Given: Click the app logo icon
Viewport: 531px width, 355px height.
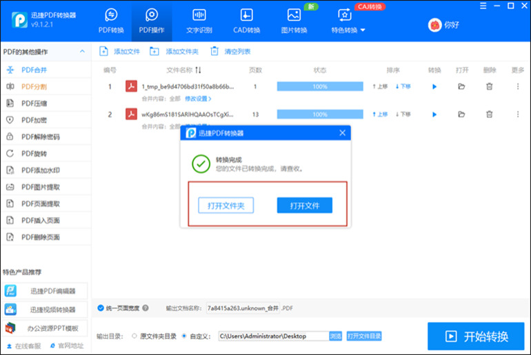Looking at the screenshot, I should (x=19, y=20).
